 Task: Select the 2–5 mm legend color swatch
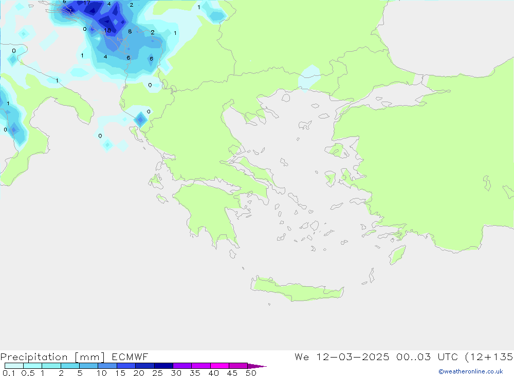click(70, 366)
